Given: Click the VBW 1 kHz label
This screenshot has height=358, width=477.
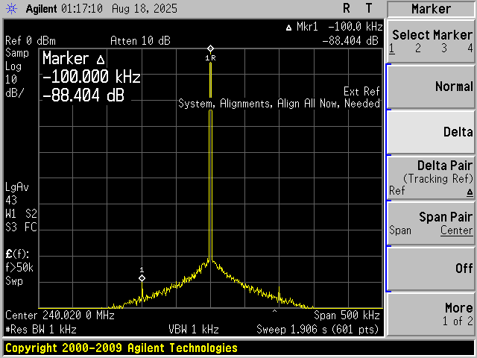Looking at the screenshot, I should point(194,330).
